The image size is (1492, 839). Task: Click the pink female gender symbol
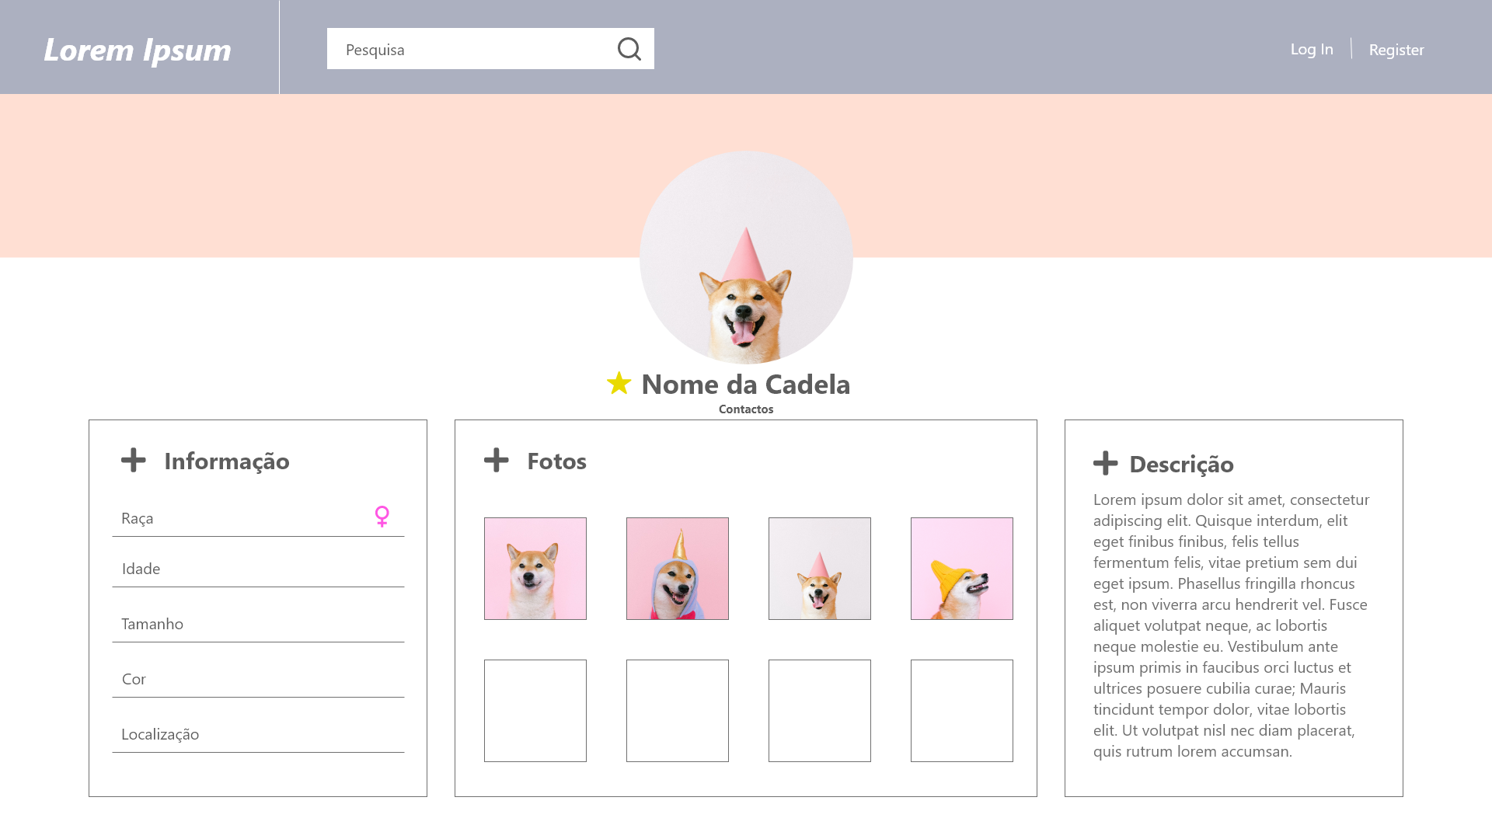point(382,517)
